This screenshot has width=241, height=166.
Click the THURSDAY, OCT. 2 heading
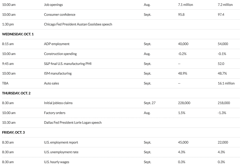point(16,93)
